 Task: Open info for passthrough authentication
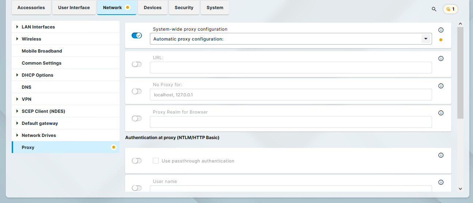click(x=441, y=155)
